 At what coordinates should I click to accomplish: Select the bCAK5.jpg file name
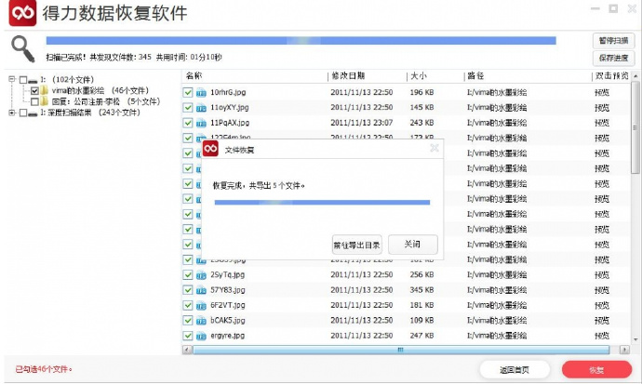[x=228, y=320]
